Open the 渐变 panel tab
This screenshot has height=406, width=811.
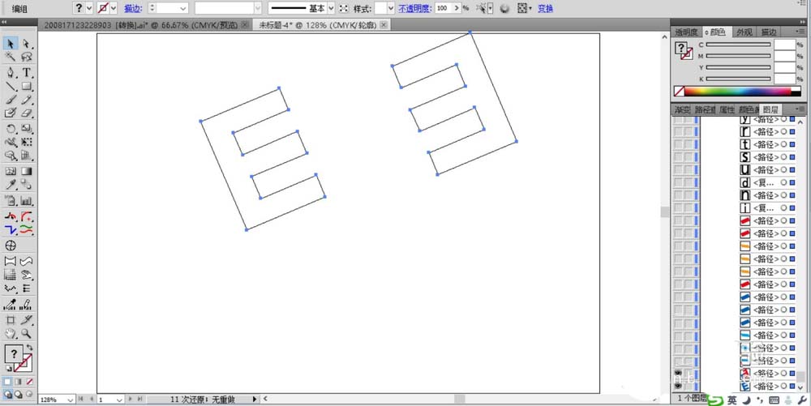tap(683, 109)
